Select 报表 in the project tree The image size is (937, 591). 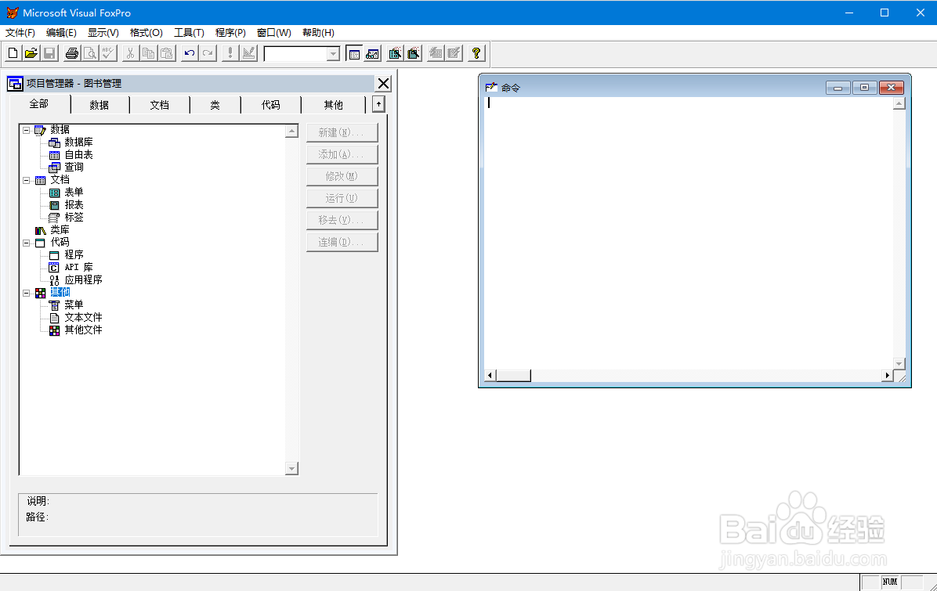pos(74,205)
